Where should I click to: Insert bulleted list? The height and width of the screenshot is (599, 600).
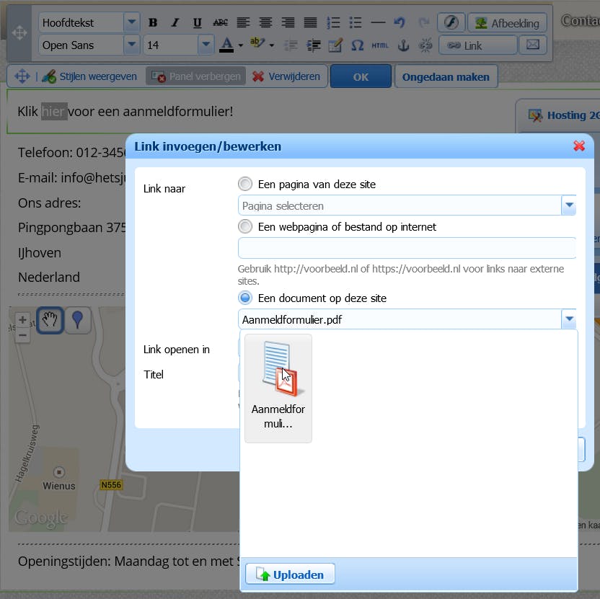pyautogui.click(x=356, y=22)
